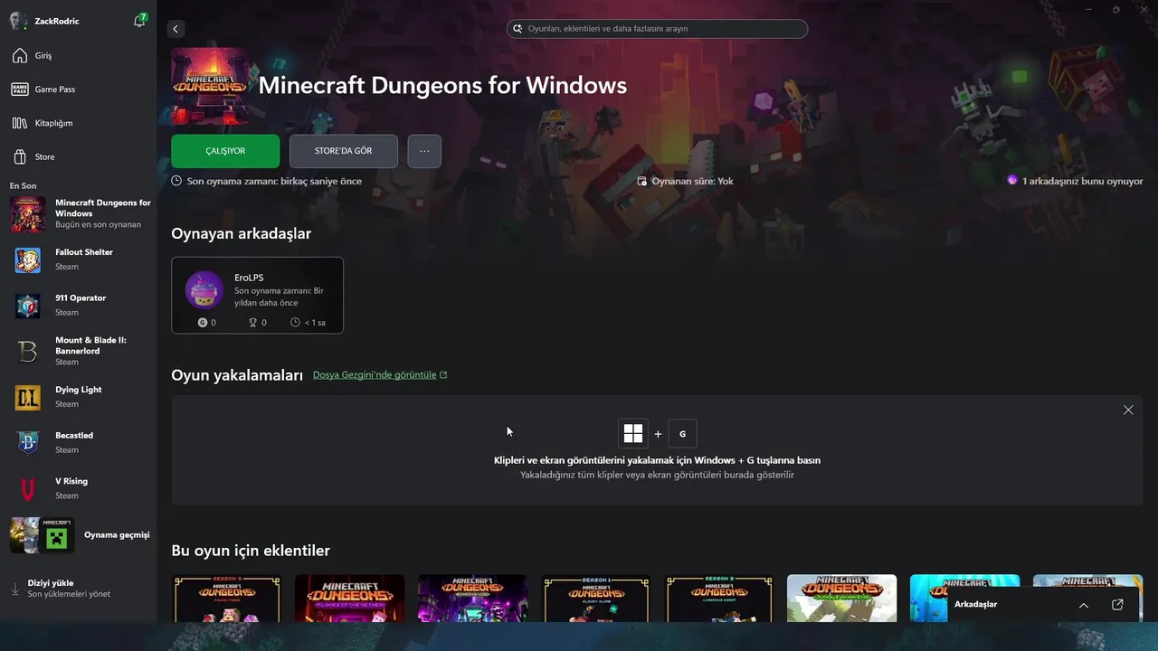The image size is (1158, 651).
Task: Click the '1 arkadaşınız bunu oynuyor' text
Action: (1082, 181)
